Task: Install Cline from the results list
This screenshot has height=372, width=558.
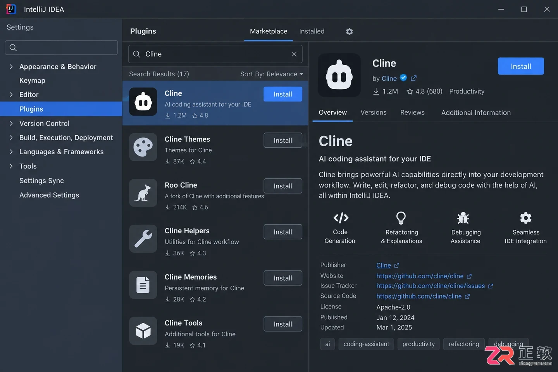Action: 283,94
